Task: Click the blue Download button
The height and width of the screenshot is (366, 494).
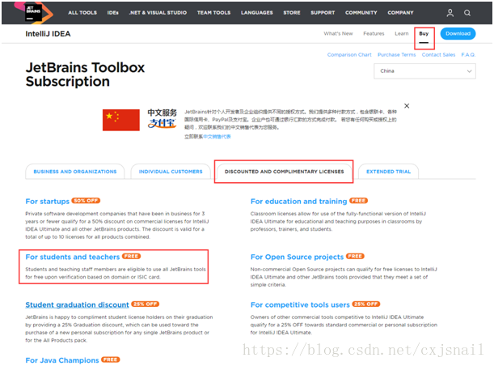Action: pyautogui.click(x=458, y=33)
